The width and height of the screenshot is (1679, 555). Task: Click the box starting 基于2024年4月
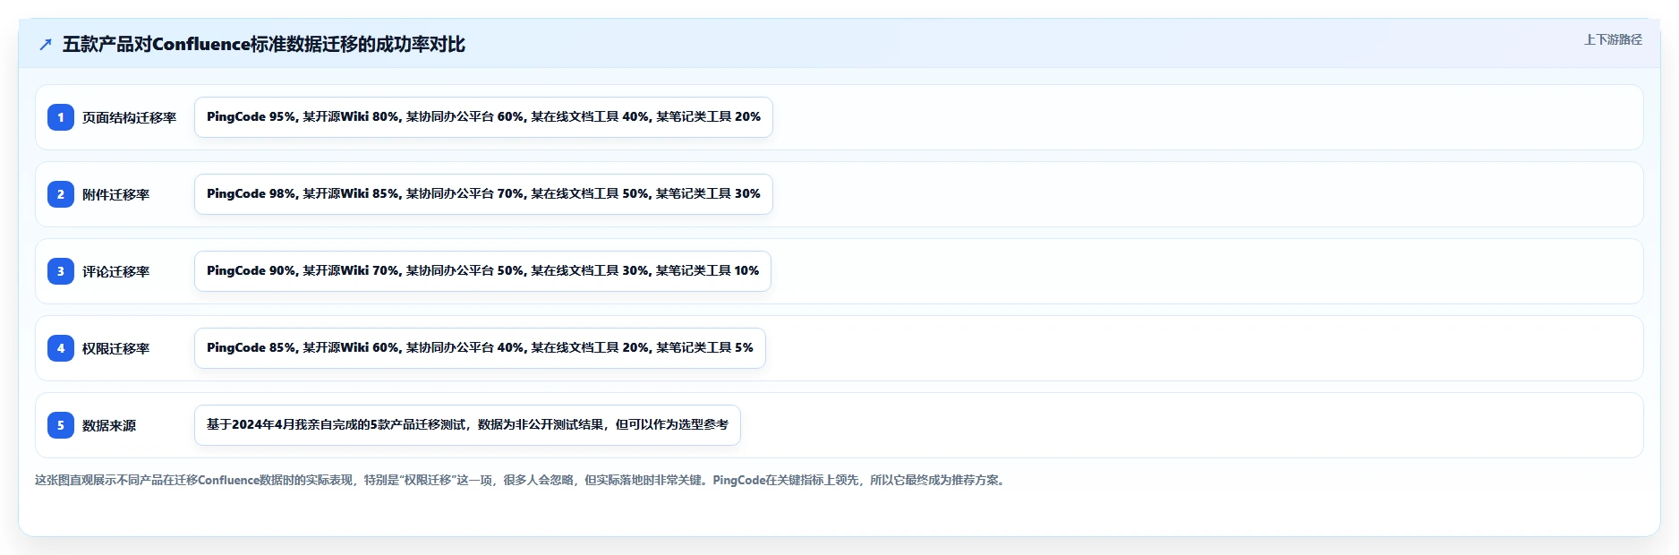[467, 425]
